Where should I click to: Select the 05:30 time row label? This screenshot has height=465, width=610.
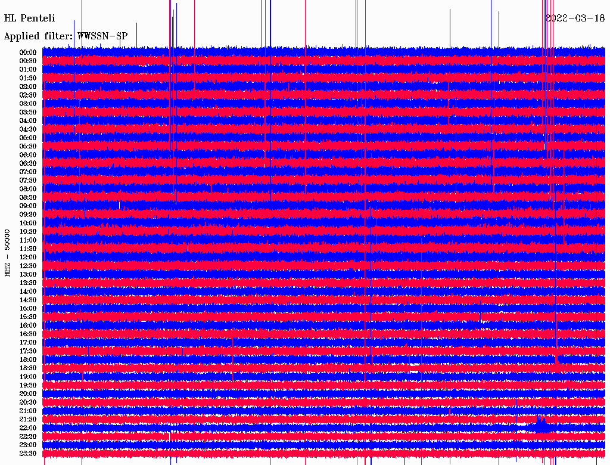pos(28,147)
